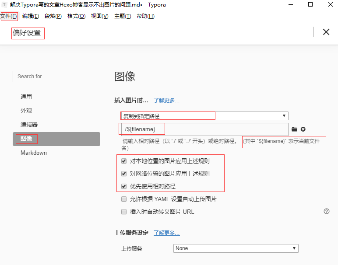
Task: Minimize the Typora window
Action: 291,4
